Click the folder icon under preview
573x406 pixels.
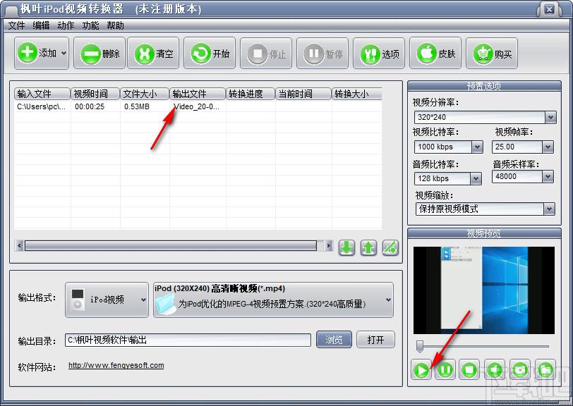pos(545,369)
